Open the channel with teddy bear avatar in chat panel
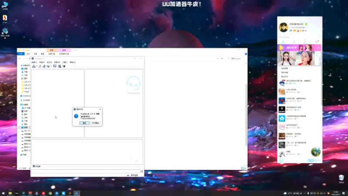 coord(299,91)
